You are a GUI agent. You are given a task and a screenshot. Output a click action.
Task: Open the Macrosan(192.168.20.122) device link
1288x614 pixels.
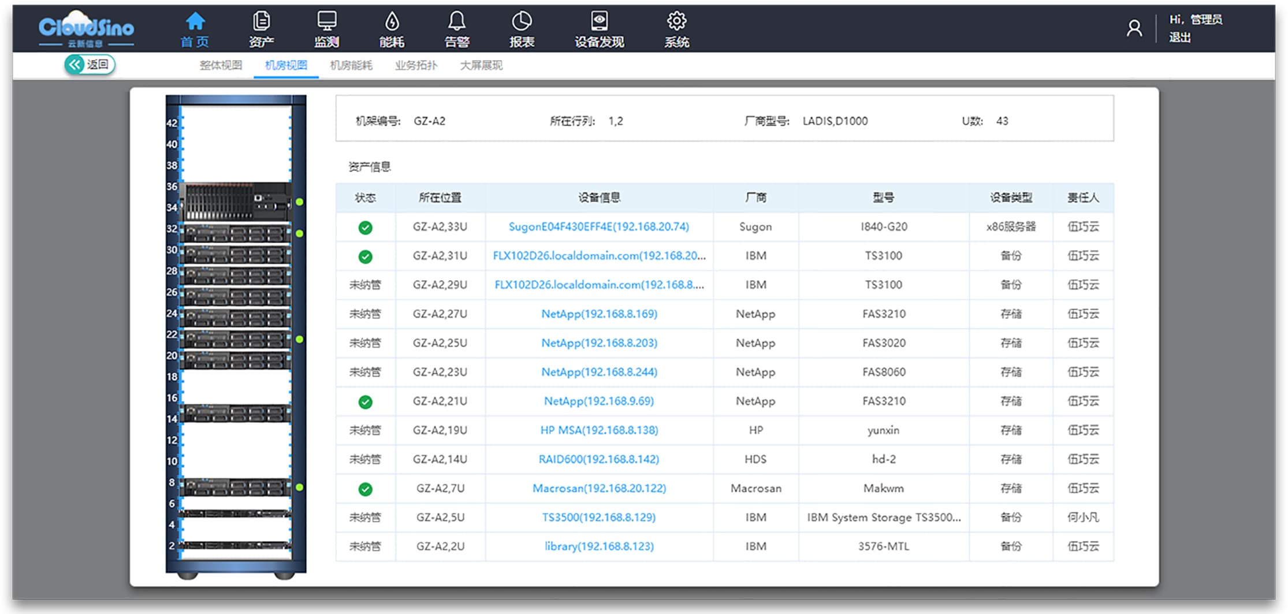599,489
